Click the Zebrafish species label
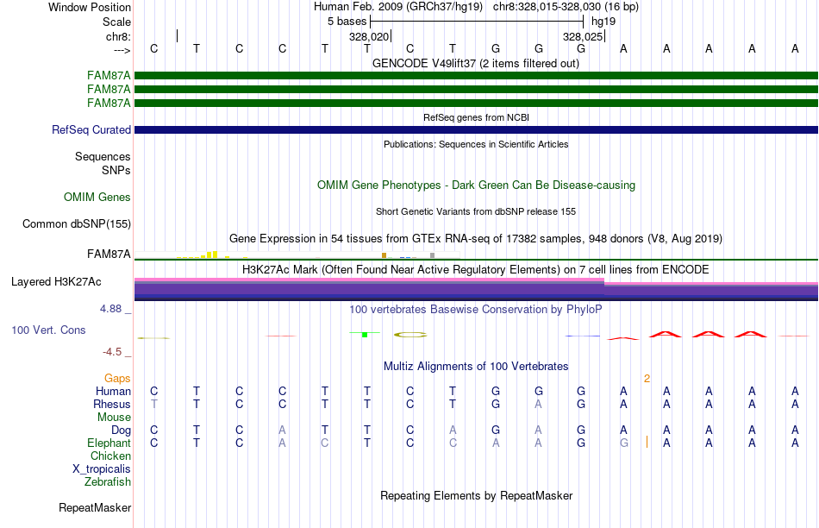 pos(108,482)
